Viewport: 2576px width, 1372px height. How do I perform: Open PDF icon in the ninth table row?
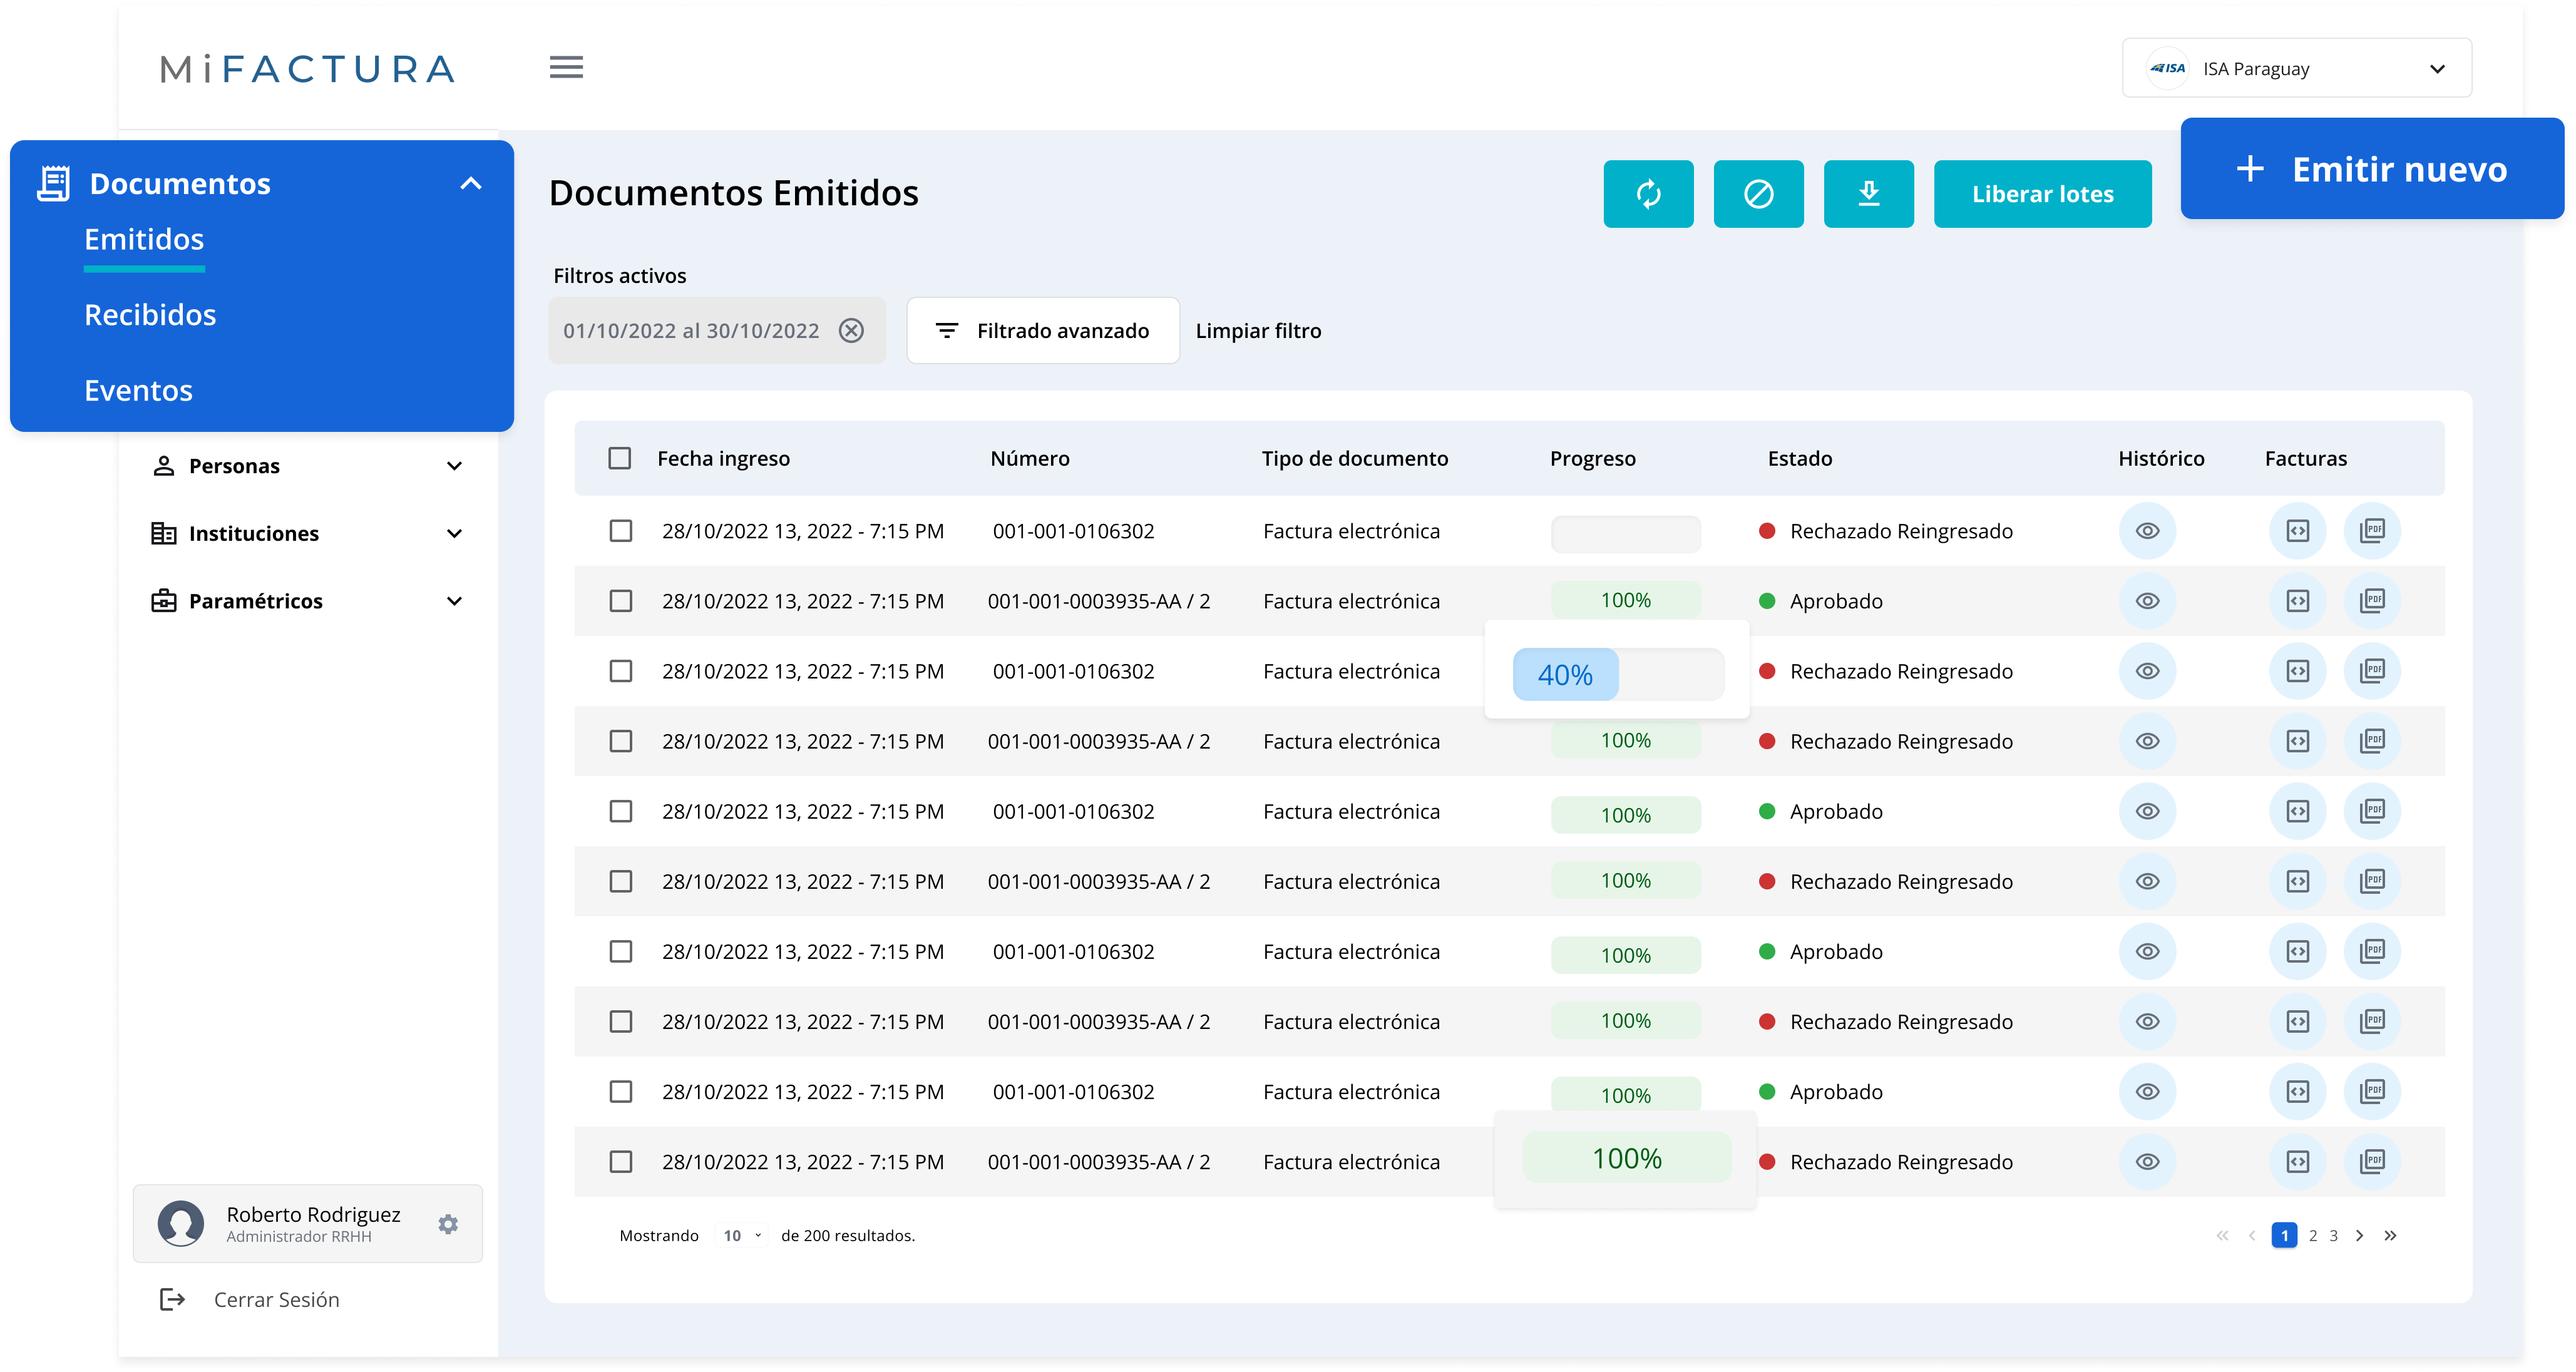coord(2372,1091)
